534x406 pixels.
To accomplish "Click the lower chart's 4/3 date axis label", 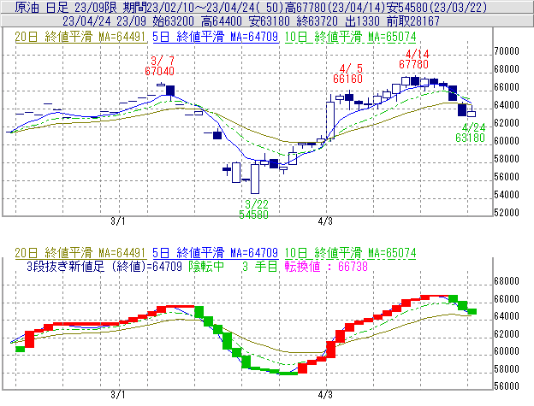I will pyautogui.click(x=325, y=395).
